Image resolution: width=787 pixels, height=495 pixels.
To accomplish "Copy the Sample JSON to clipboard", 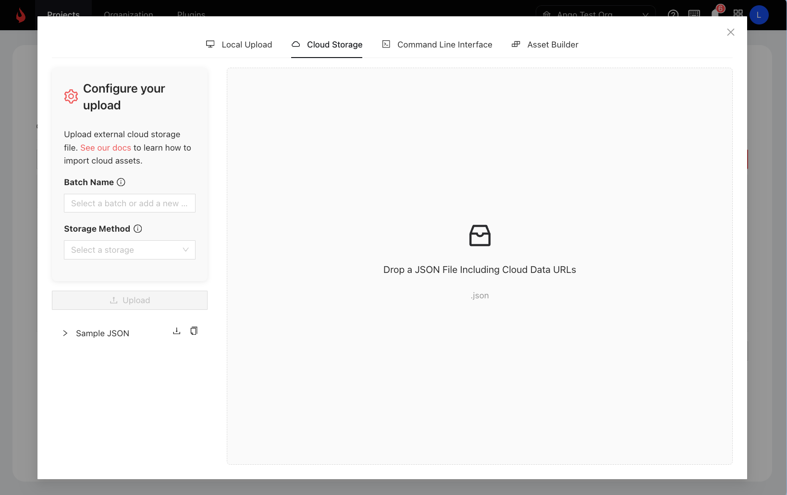I will (194, 331).
